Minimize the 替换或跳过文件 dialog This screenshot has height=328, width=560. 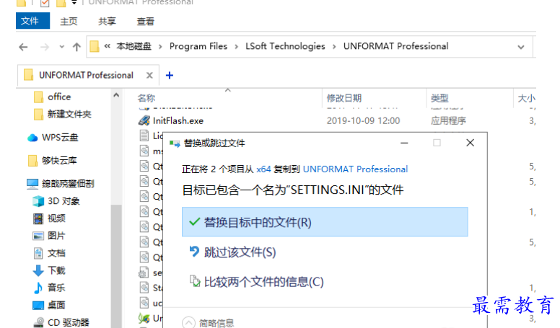tap(404, 143)
